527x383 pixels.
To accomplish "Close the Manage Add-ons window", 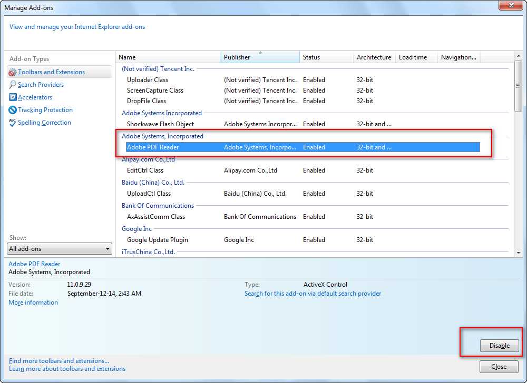I will pyautogui.click(x=511, y=5).
